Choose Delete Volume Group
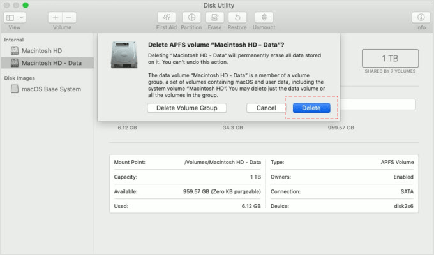434x255 pixels. tap(187, 108)
